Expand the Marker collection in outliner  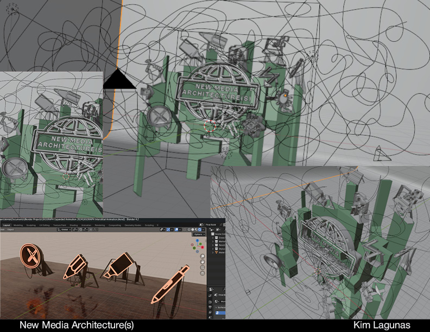(x=213, y=241)
